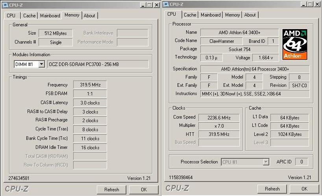Click the AMD Athlon 64 logo
The image size is (322, 196).
pos(295,44)
